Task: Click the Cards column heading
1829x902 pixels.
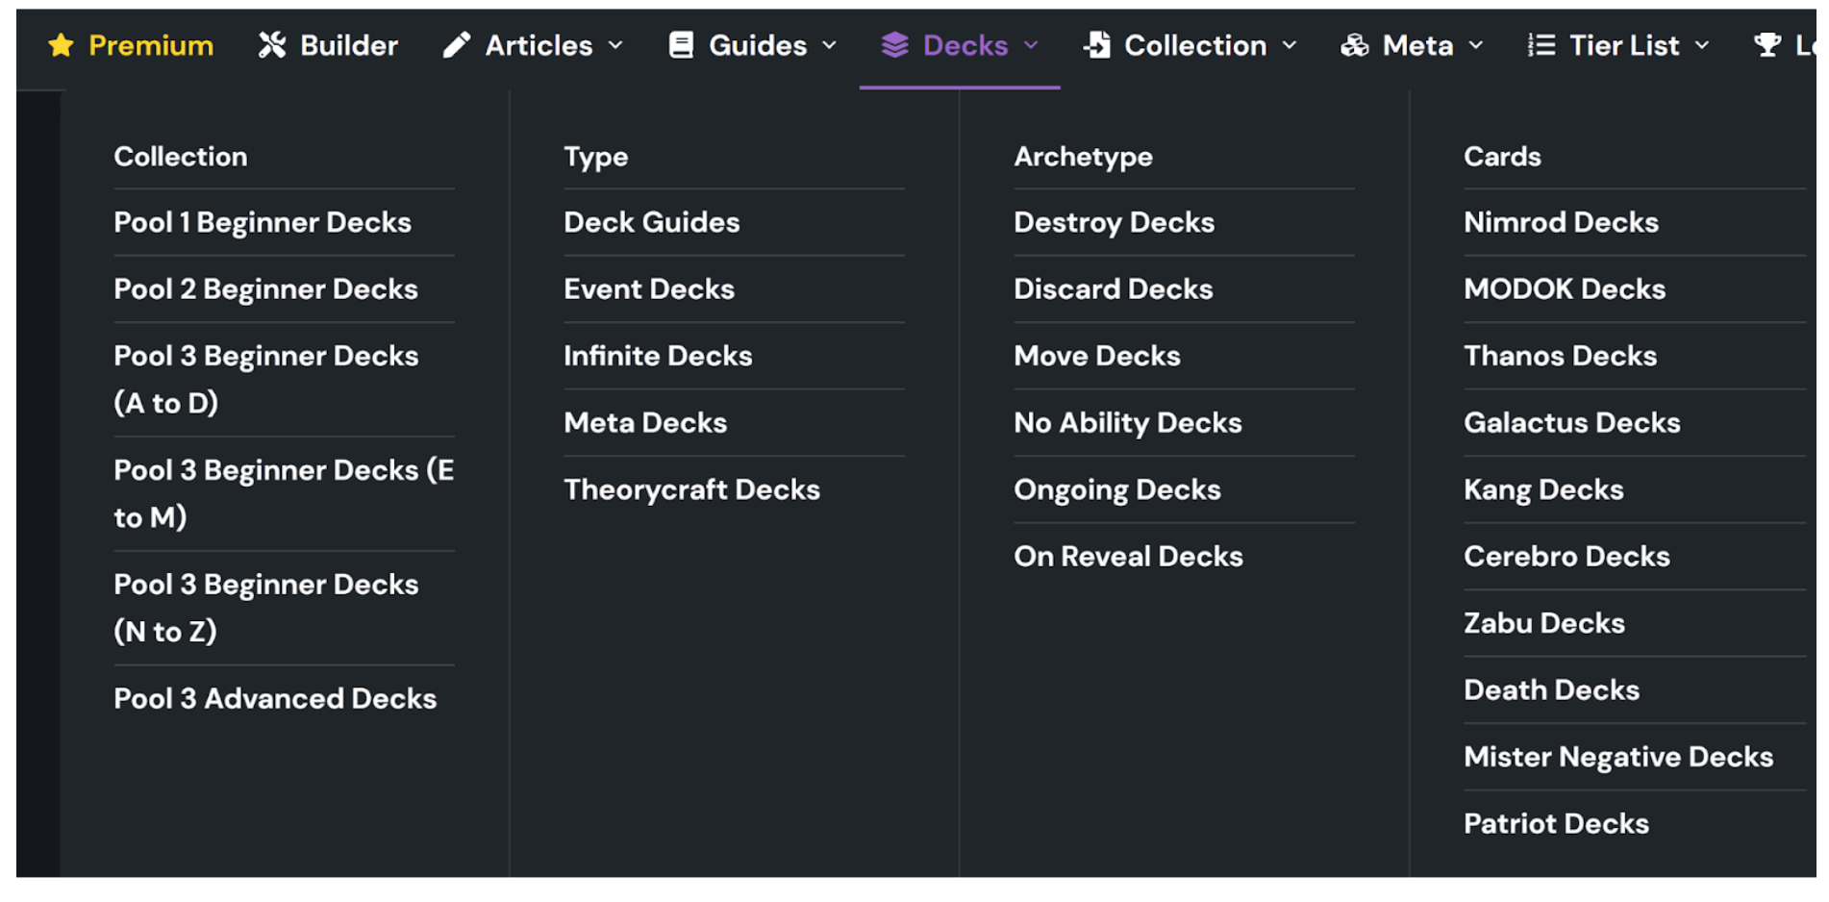Action: pos(1502,156)
